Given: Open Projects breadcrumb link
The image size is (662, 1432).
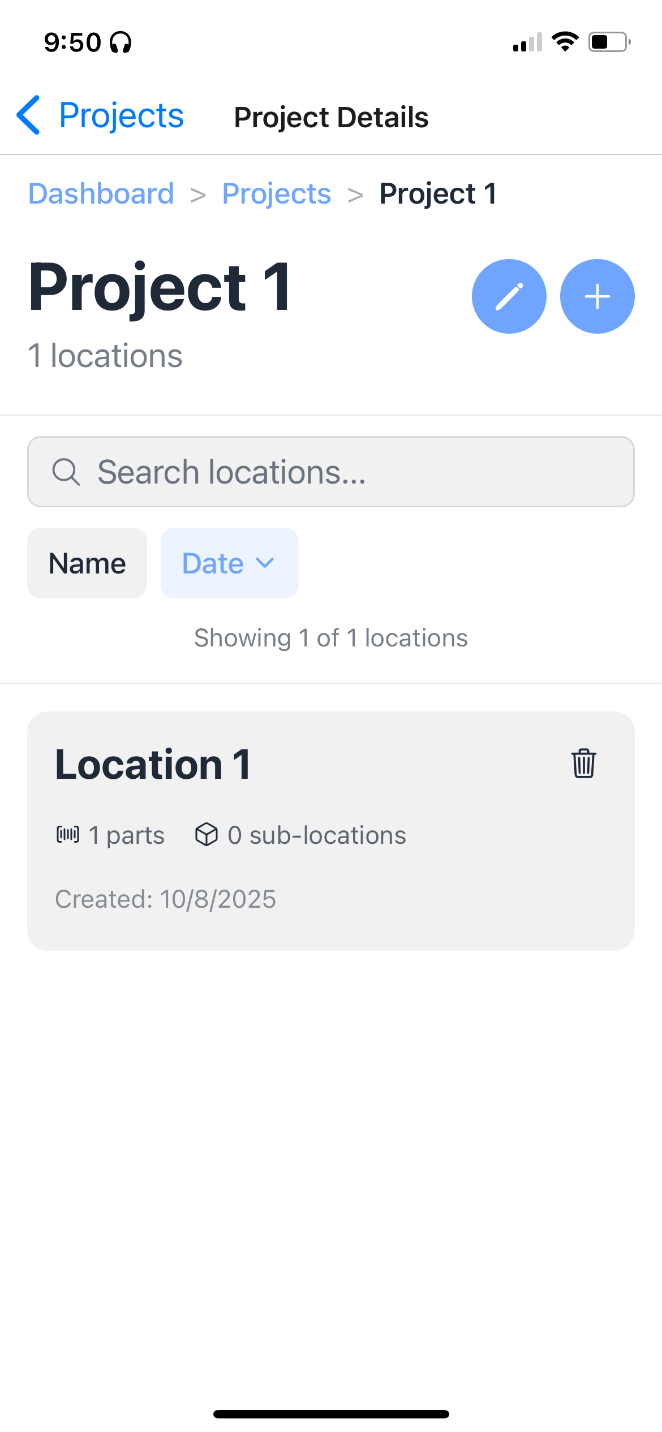Looking at the screenshot, I should 277,193.
